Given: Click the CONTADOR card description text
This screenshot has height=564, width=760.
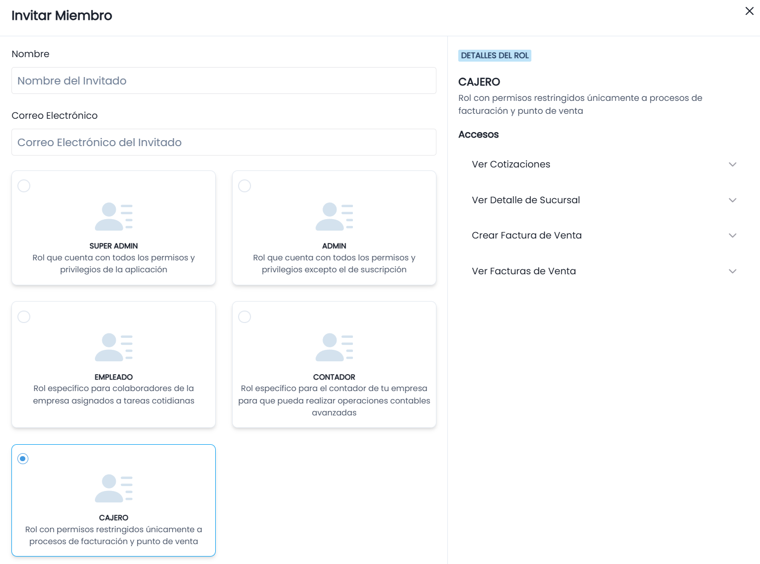Looking at the screenshot, I should pyautogui.click(x=334, y=401).
